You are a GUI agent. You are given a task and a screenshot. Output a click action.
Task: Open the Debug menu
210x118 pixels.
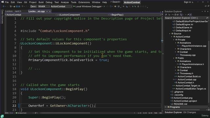49,2
